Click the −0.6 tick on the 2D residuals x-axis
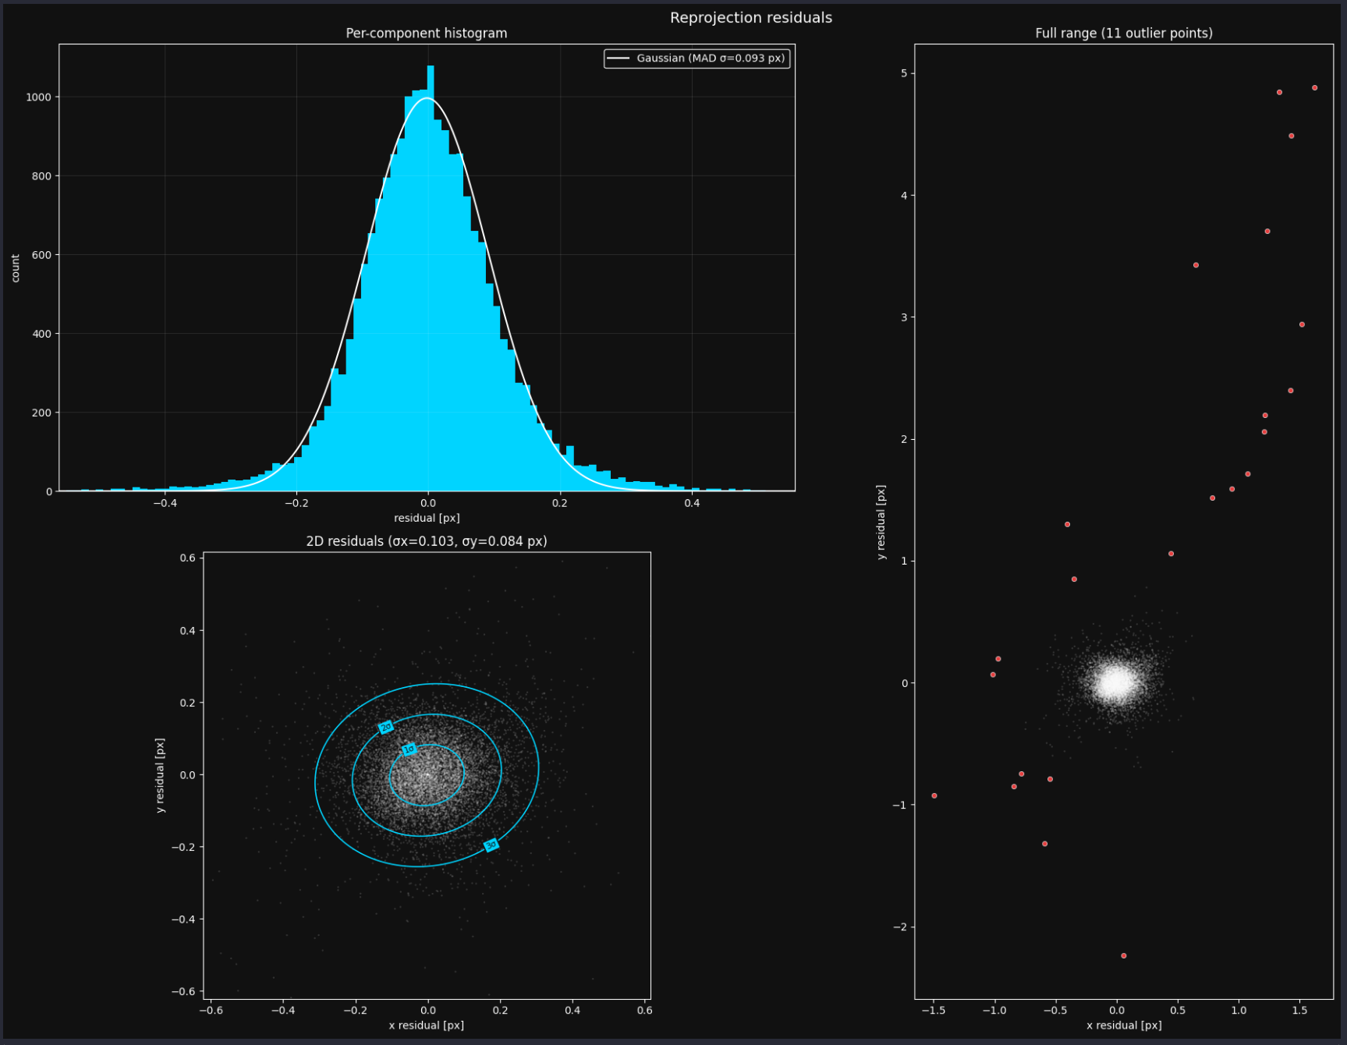The height and width of the screenshot is (1045, 1347). [x=211, y=1011]
